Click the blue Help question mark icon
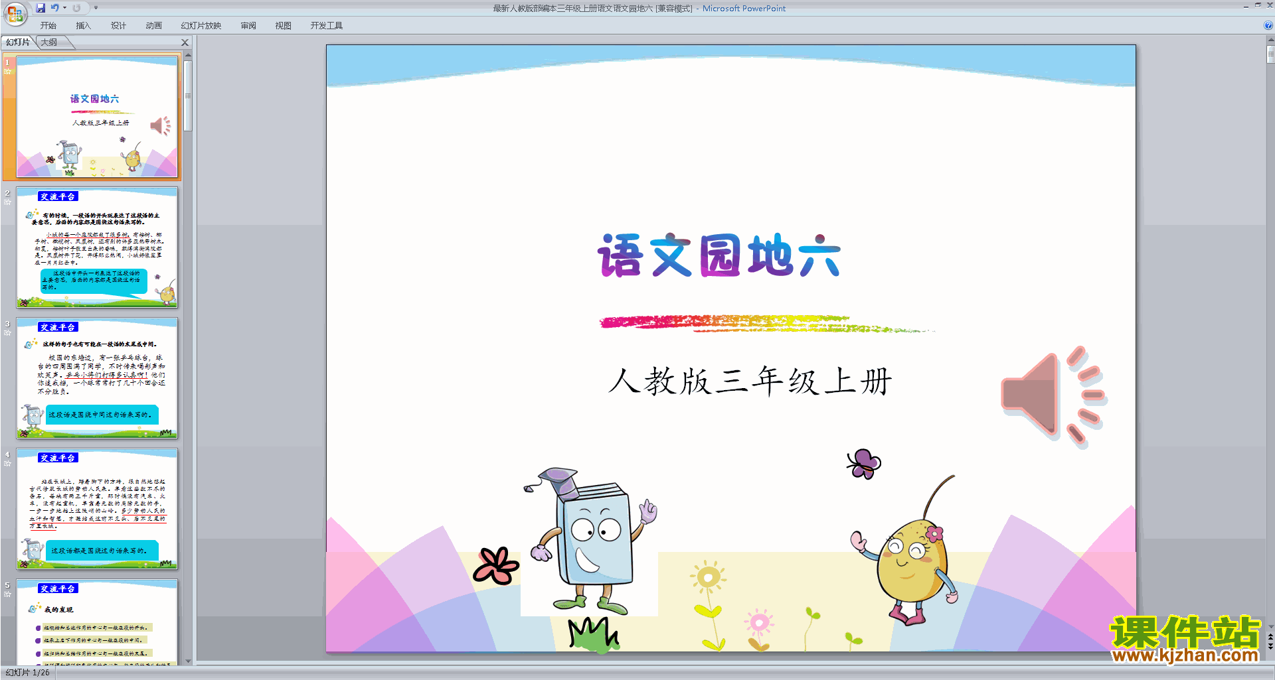1275x680 pixels. [1268, 26]
